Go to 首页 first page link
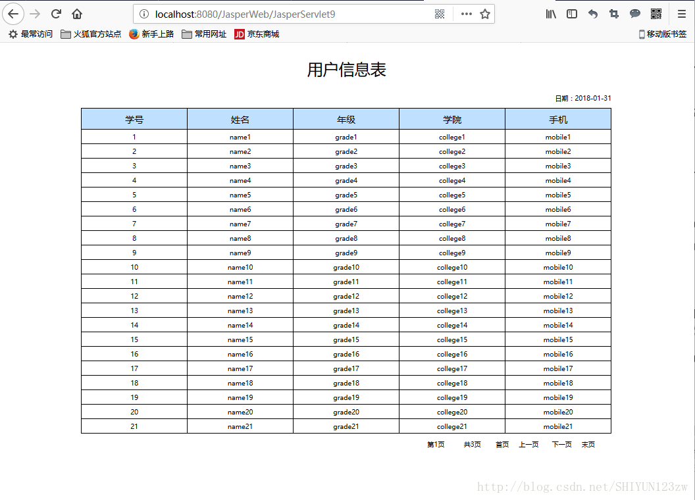Screen dimensions: 695x500 502,445
